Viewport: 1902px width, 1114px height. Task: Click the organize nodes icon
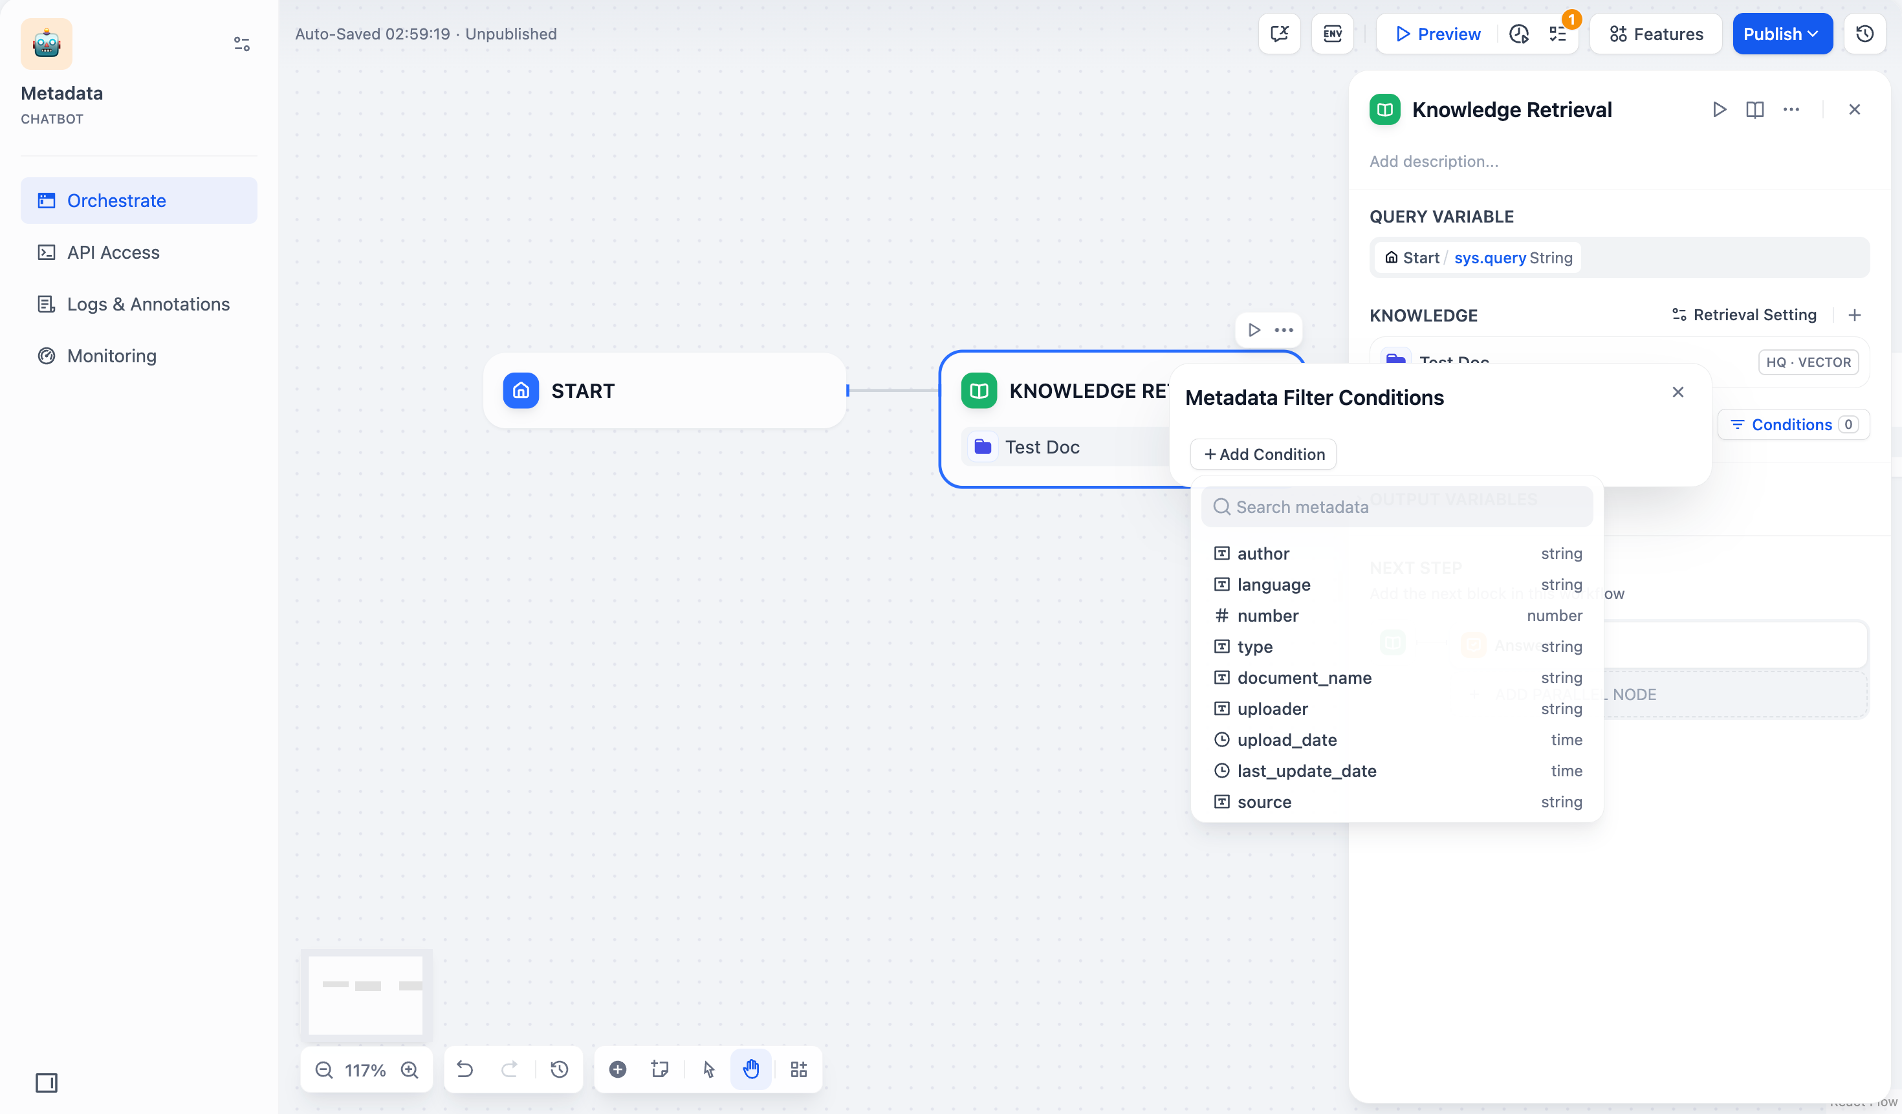point(798,1069)
